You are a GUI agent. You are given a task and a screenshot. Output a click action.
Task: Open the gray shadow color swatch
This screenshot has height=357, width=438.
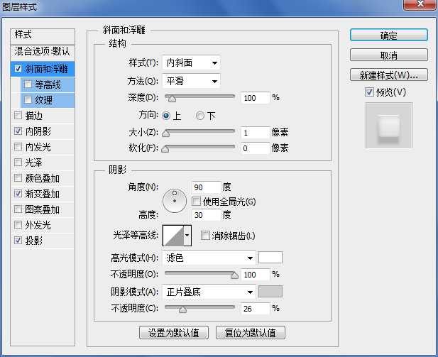coord(270,292)
